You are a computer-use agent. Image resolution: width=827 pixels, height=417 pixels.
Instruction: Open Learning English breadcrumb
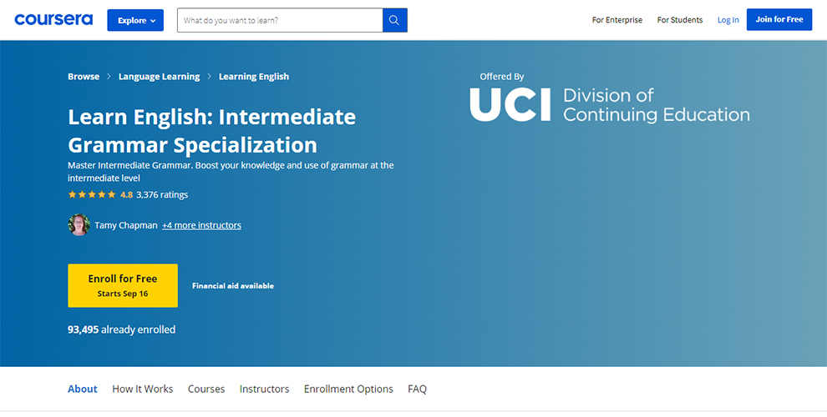254,77
